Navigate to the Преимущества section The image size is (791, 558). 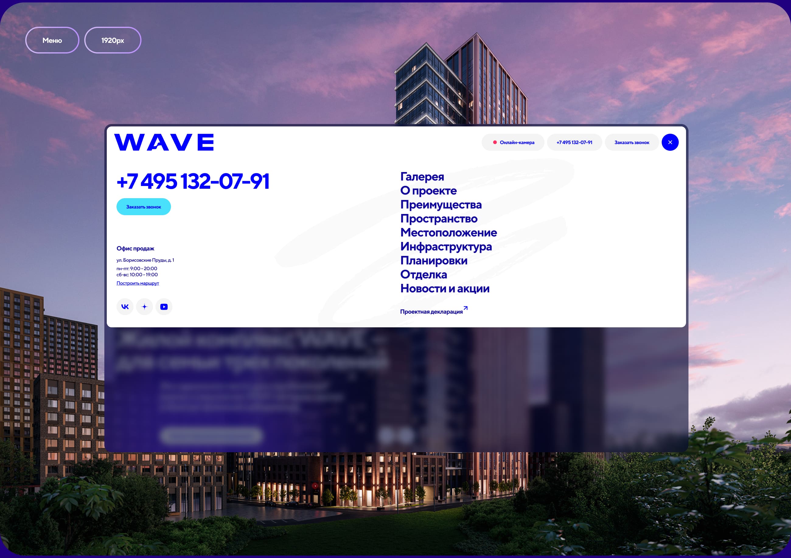(x=441, y=205)
